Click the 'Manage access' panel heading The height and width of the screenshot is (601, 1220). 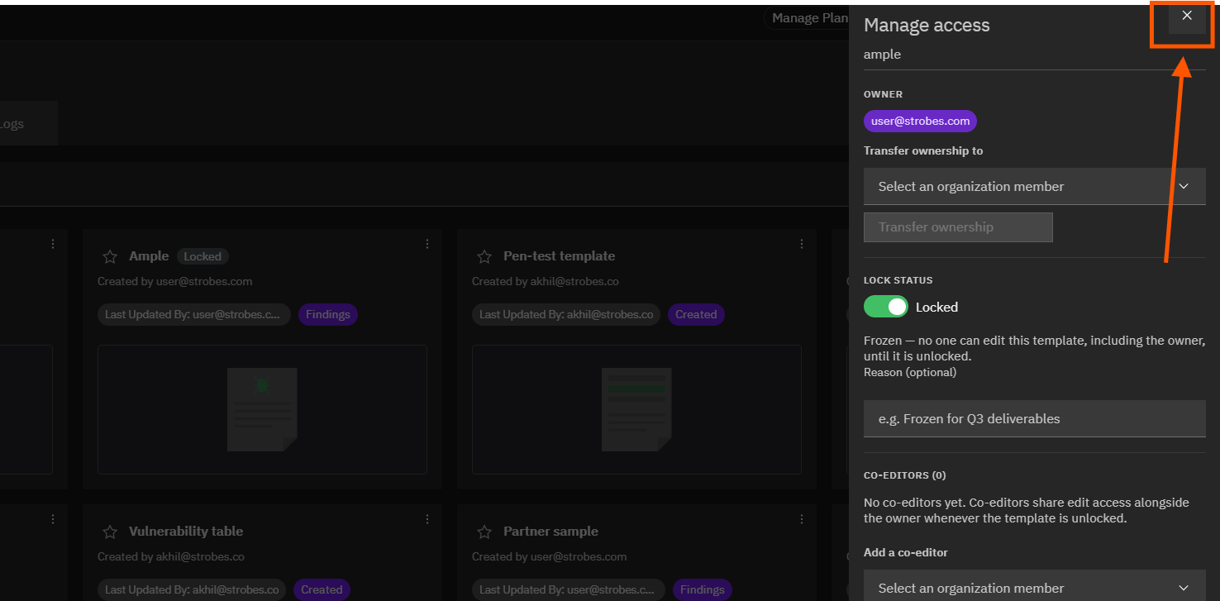click(x=927, y=26)
